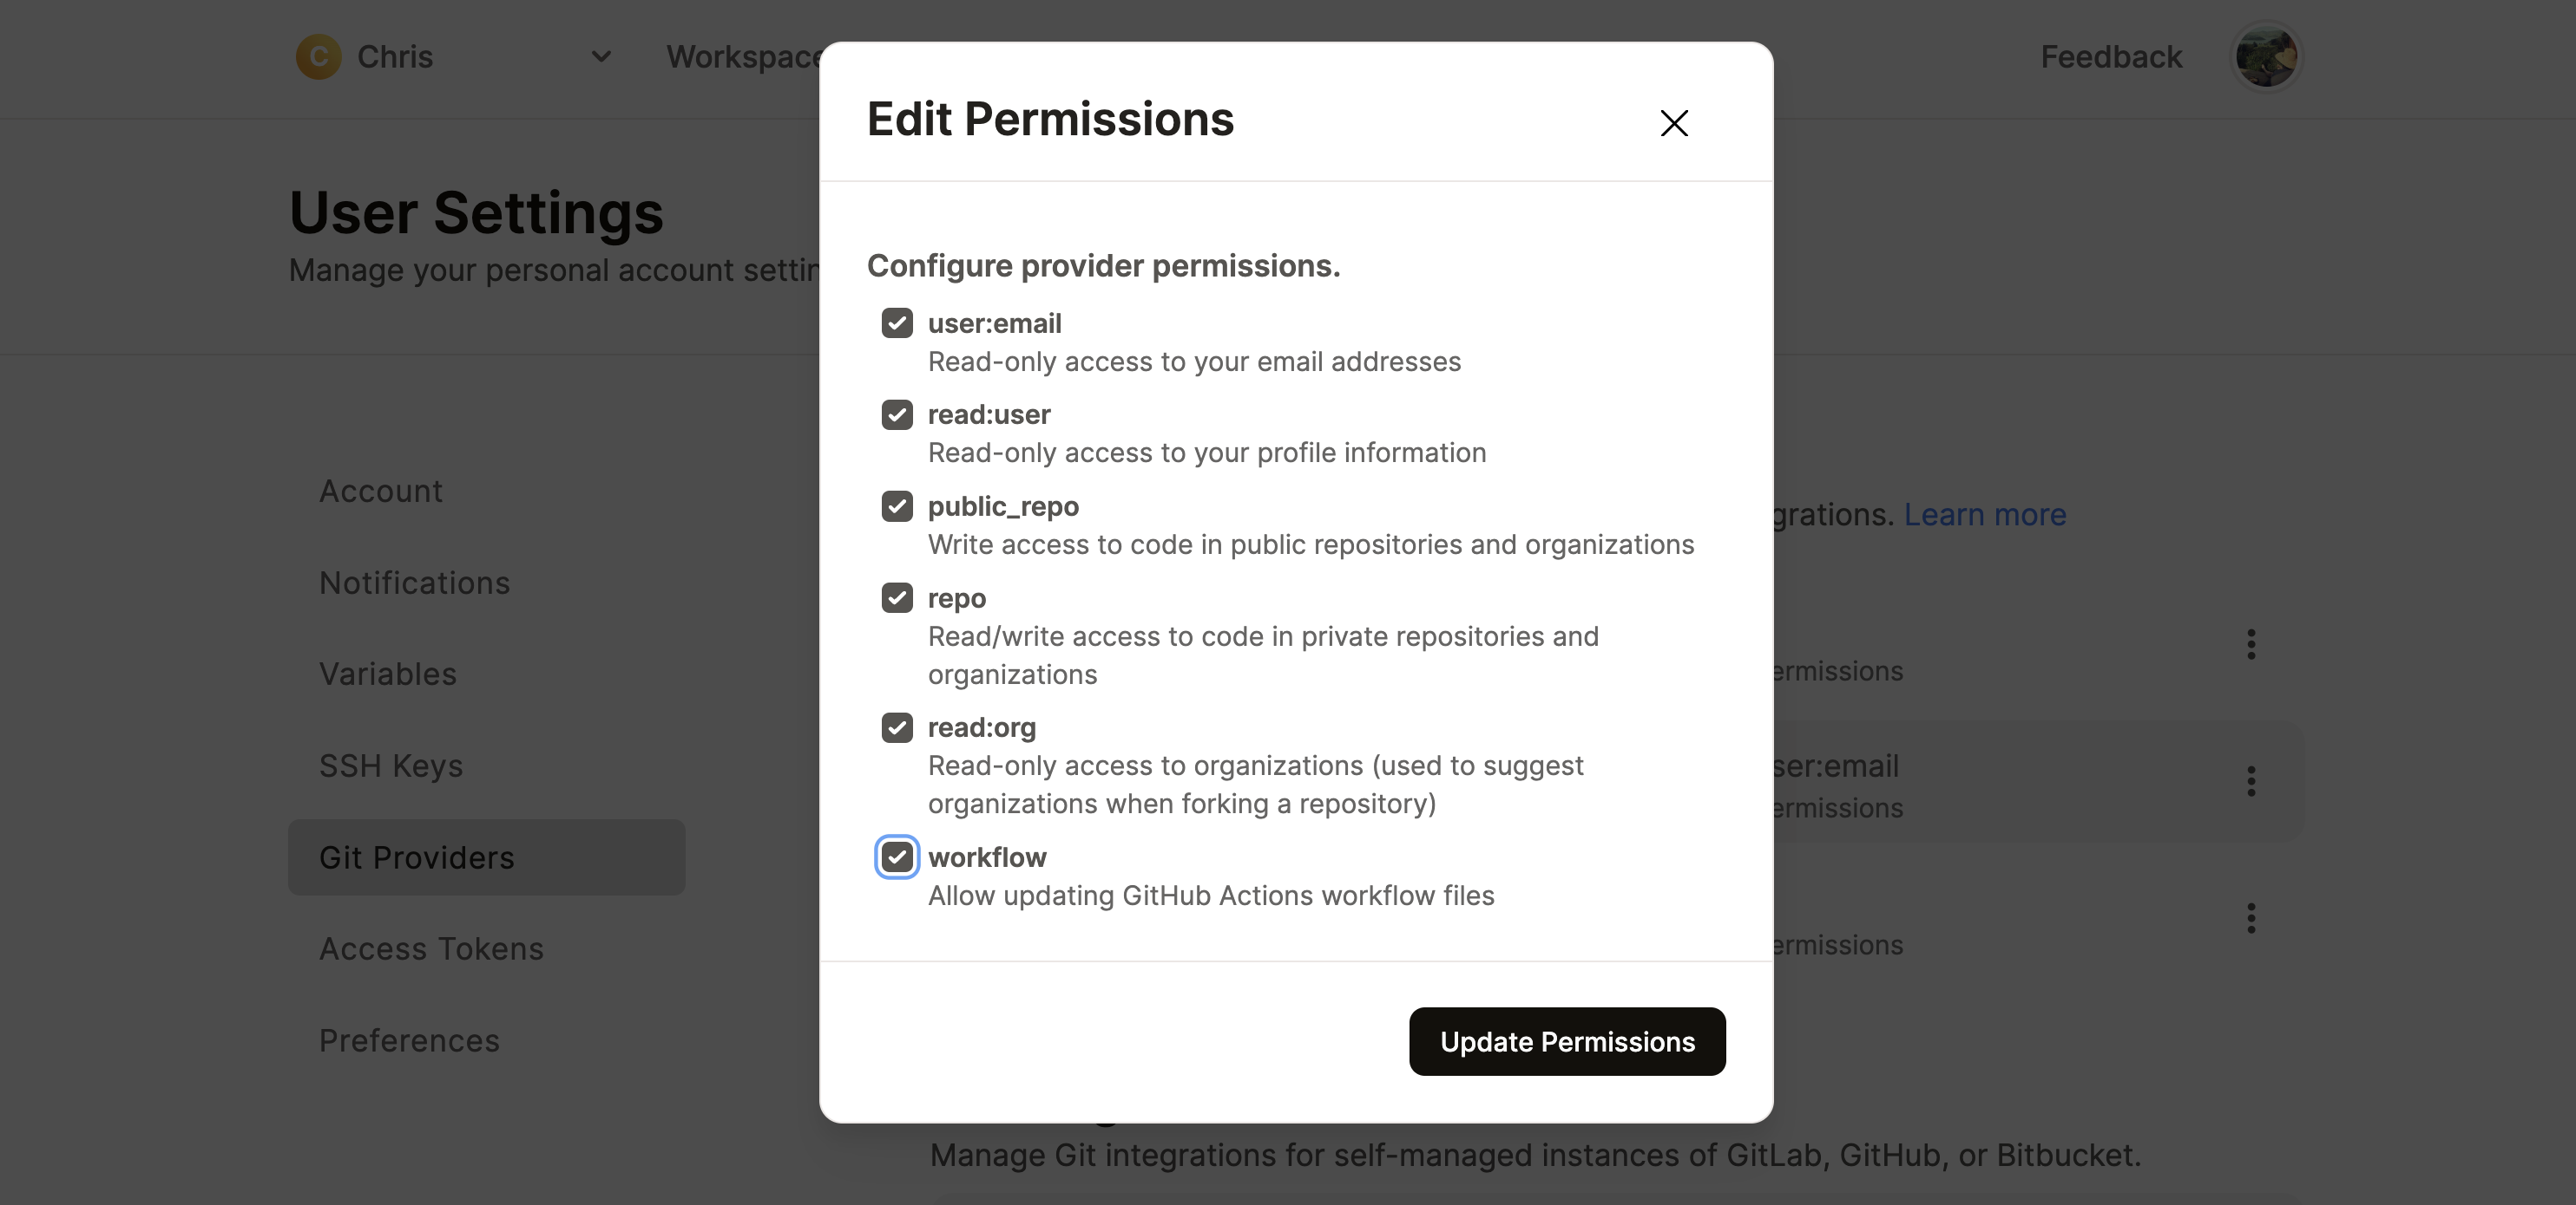Open the kebab menu beside the first integration

click(2252, 644)
